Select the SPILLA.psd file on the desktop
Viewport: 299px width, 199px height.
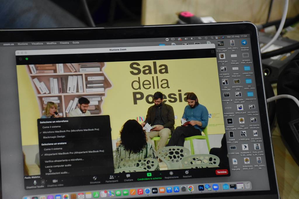(240, 108)
